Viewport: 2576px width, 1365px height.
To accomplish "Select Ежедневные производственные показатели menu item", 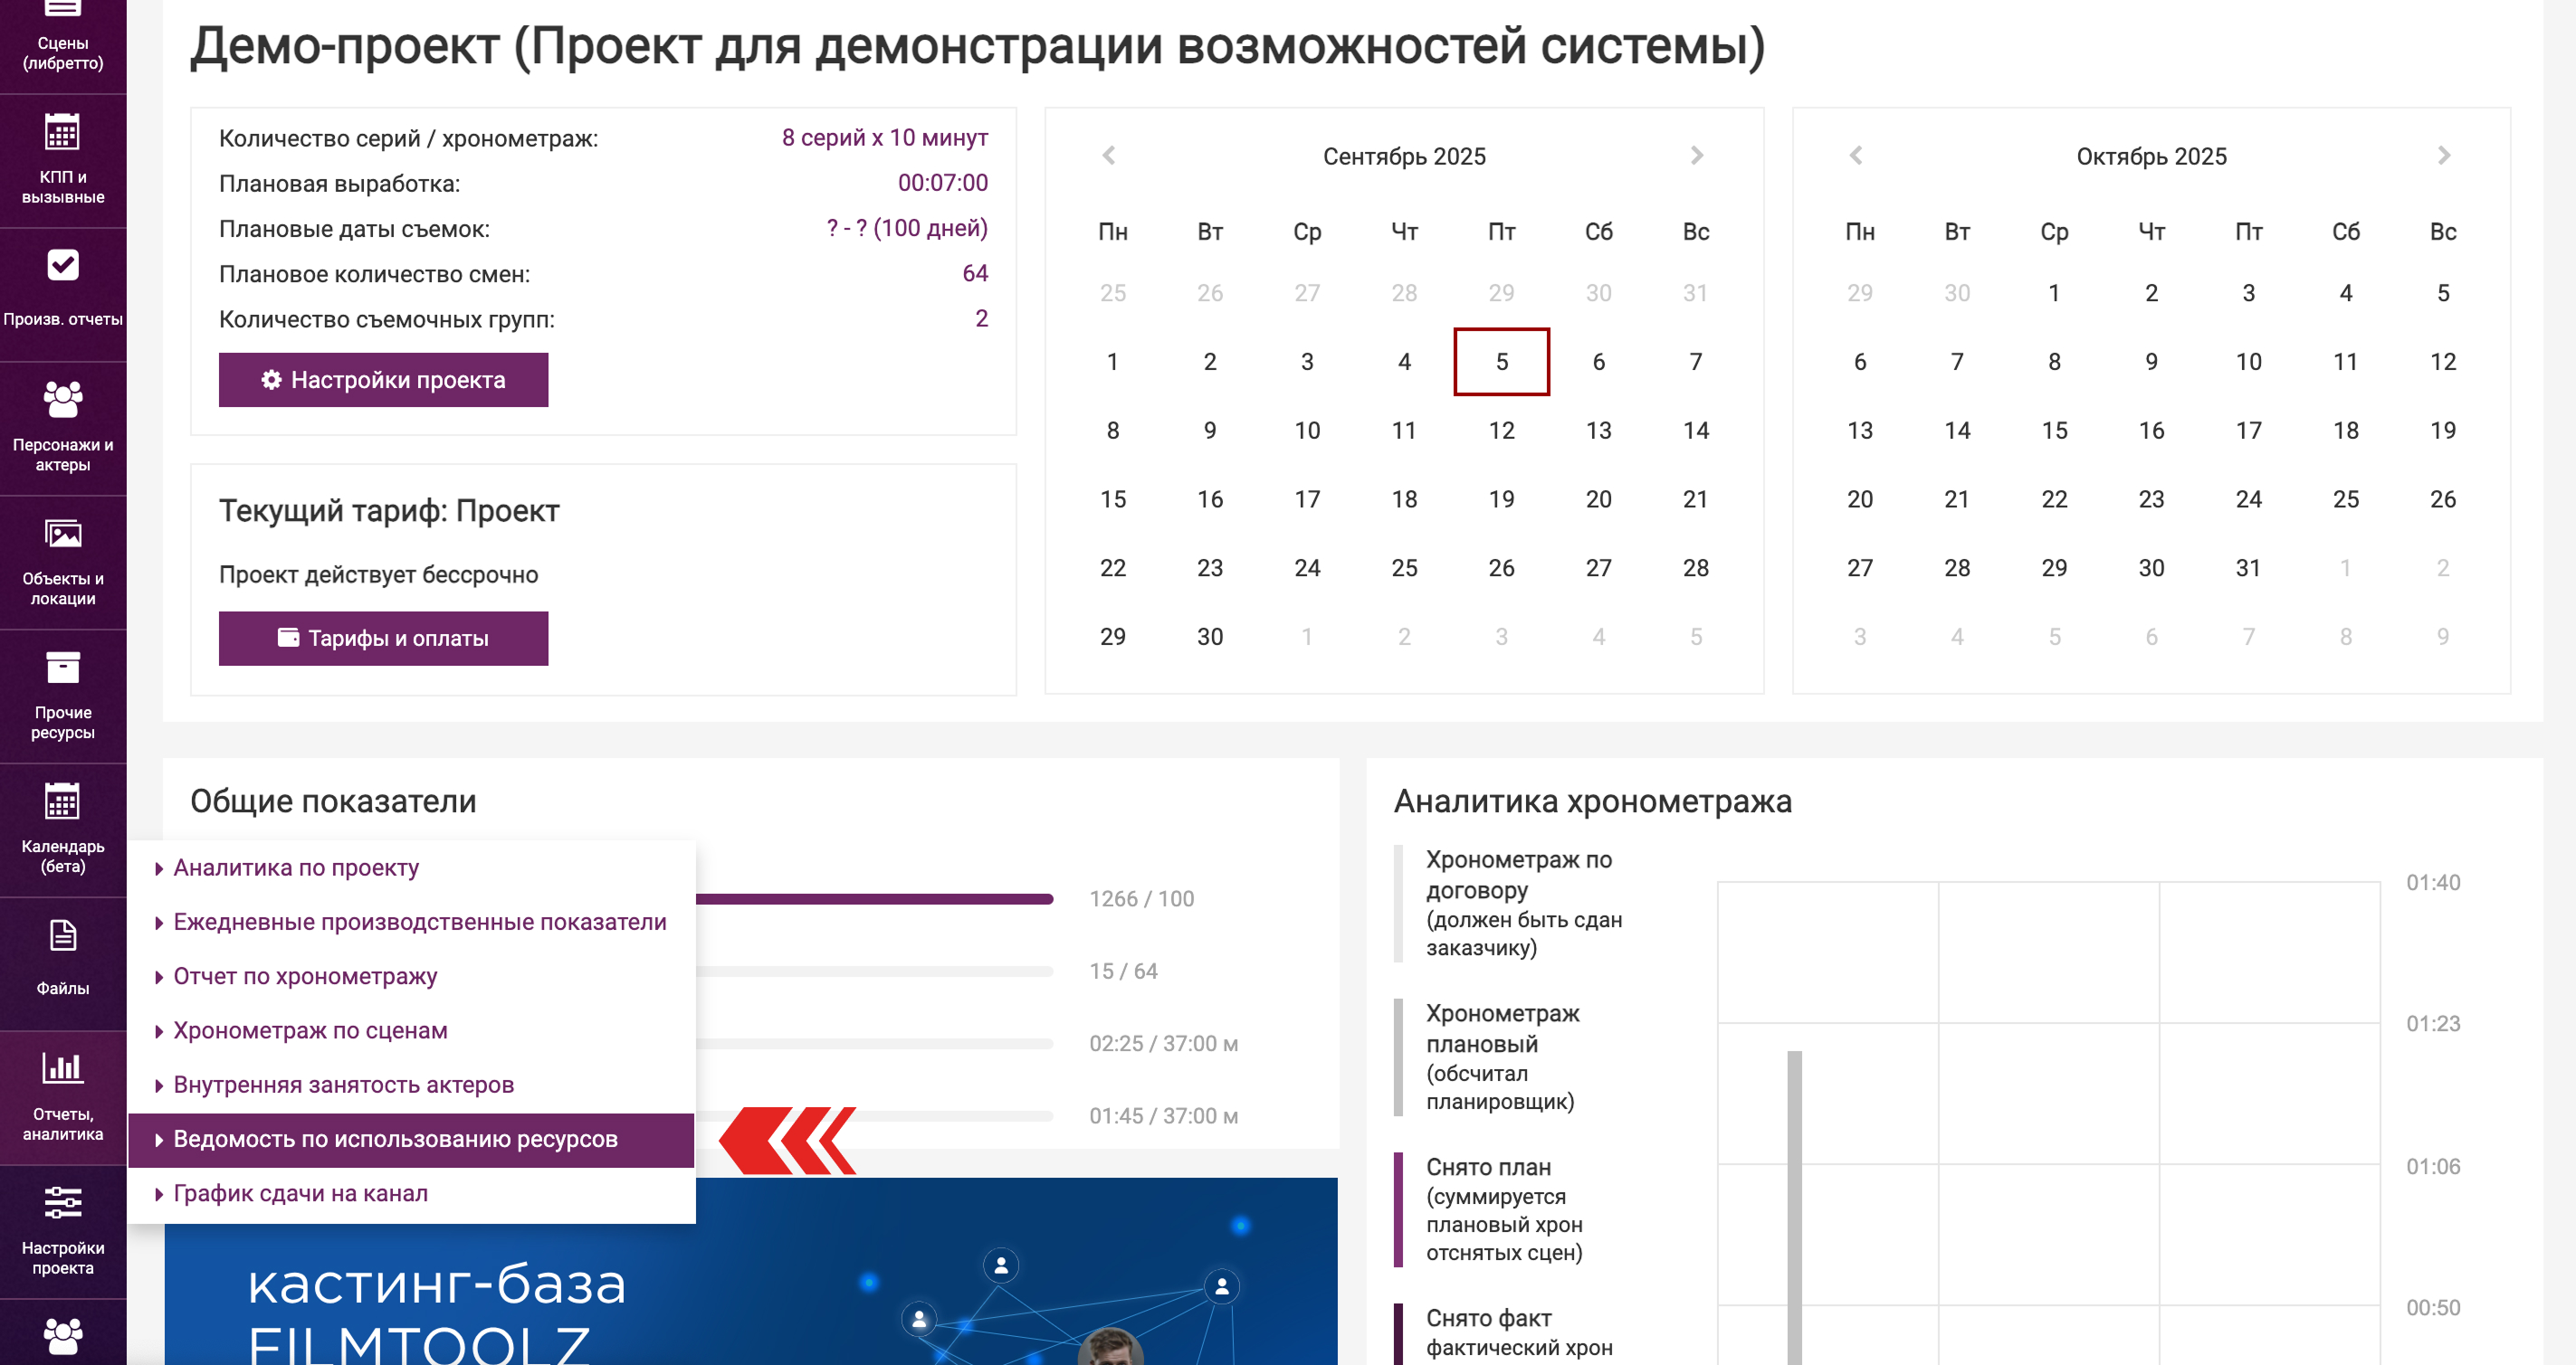I will [x=411, y=923].
